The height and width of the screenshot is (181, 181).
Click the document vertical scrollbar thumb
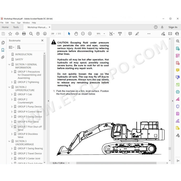coord(170,148)
